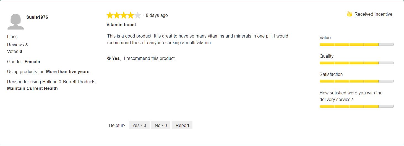Click the Quality rating bar
The image size is (404, 146).
[356, 63]
